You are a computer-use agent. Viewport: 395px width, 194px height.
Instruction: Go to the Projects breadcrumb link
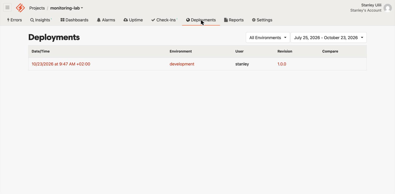click(x=37, y=8)
